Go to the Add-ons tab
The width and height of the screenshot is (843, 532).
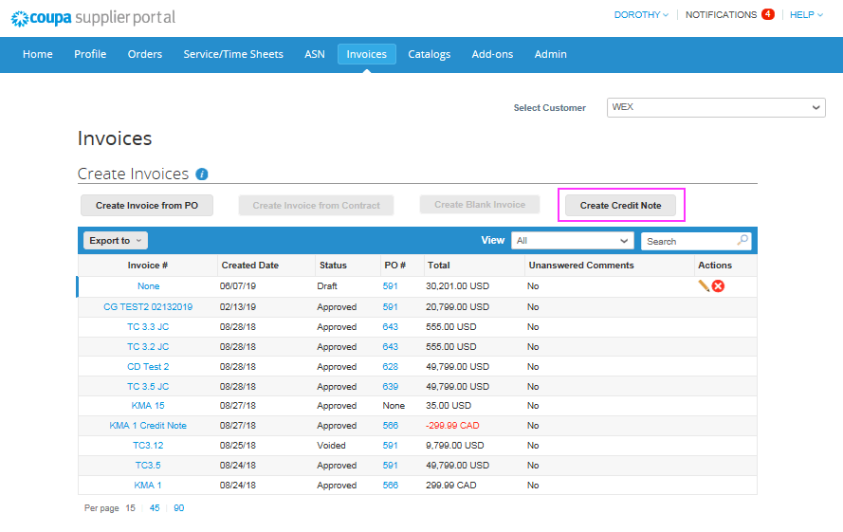click(492, 54)
